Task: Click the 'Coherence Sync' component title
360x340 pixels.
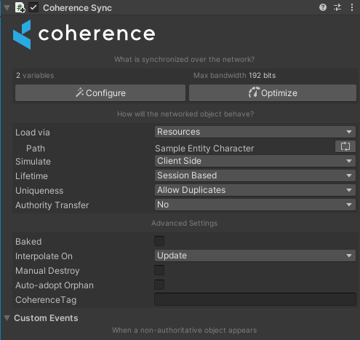Action: click(x=77, y=8)
